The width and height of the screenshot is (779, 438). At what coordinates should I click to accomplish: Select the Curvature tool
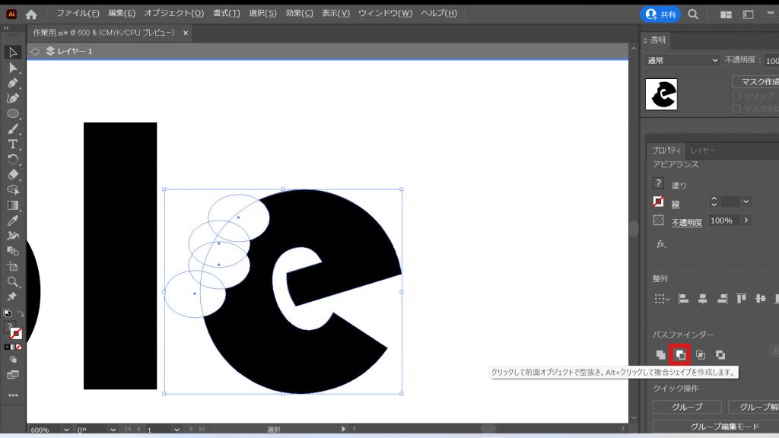click(13, 98)
